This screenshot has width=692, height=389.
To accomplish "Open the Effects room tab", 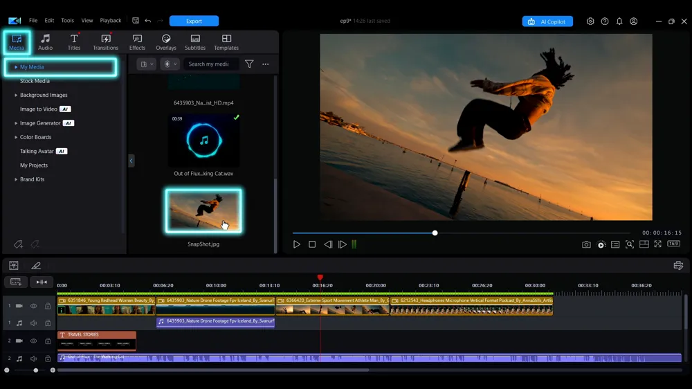I will click(x=137, y=42).
